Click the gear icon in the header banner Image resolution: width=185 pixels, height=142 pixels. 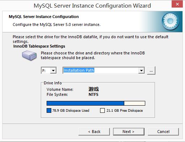pyautogui.click(x=170, y=21)
